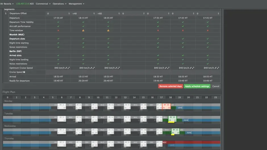Viewport: 267px width, 150px height.
Task: Click the stepper arrows of the +60 departure offset
Action: point(119,13)
